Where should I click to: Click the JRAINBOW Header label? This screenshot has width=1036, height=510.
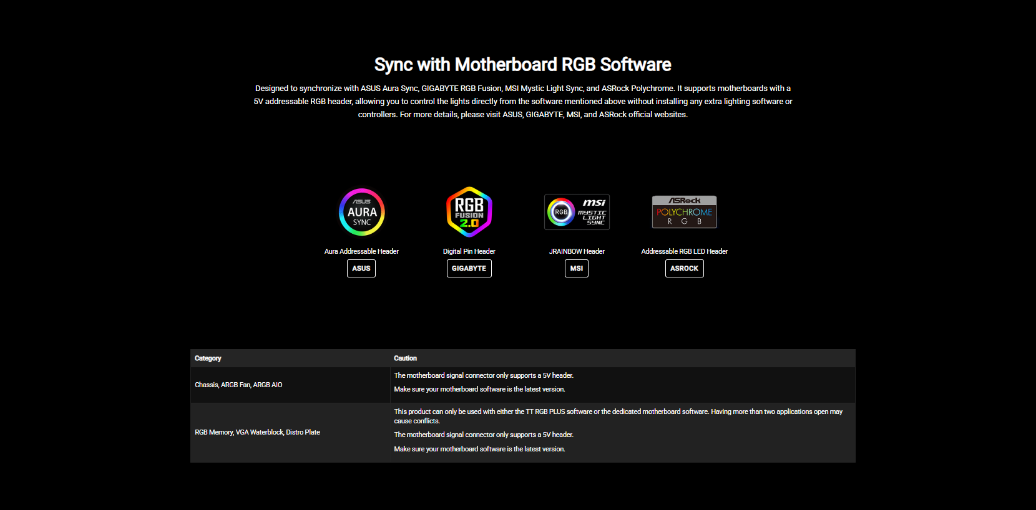click(577, 251)
